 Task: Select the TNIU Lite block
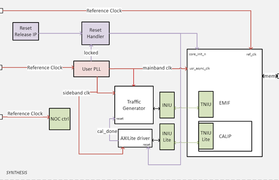point(206,136)
